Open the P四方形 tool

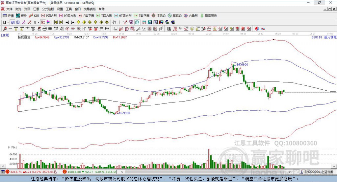49,16
